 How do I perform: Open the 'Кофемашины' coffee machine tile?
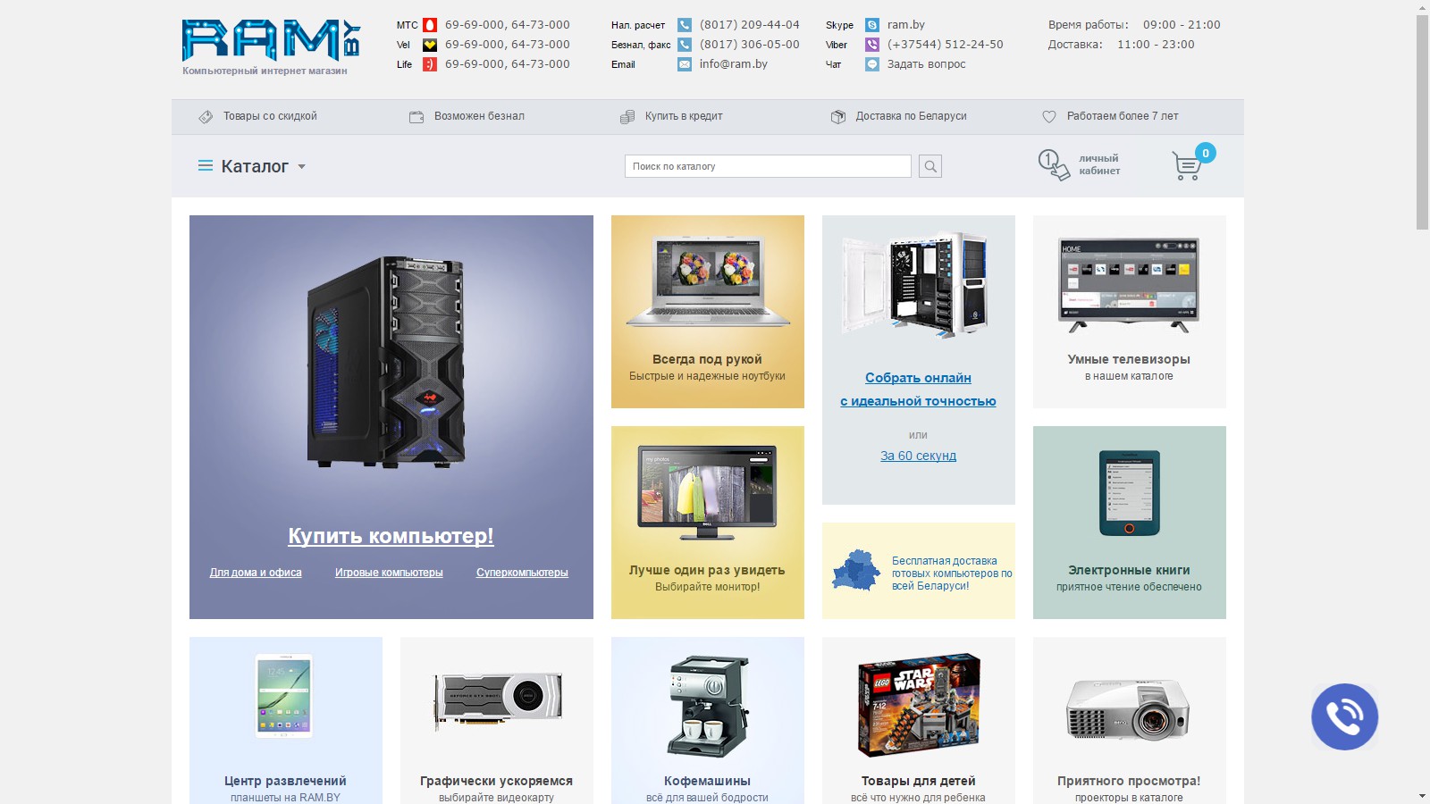[x=708, y=720]
